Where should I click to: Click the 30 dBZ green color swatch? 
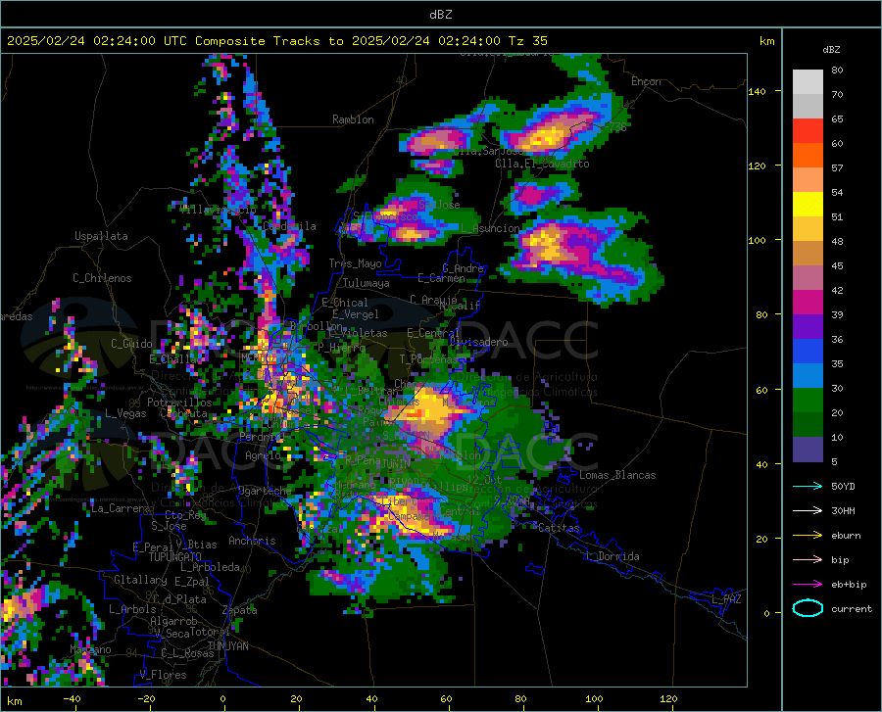tap(808, 401)
